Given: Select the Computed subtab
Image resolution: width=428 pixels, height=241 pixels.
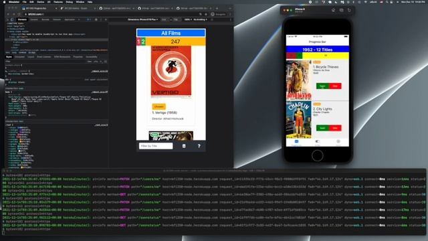Looking at the screenshot, I should (19, 57).
